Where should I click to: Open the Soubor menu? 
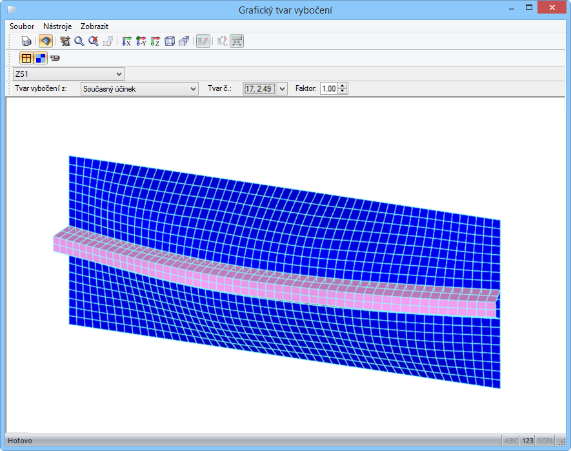22,26
